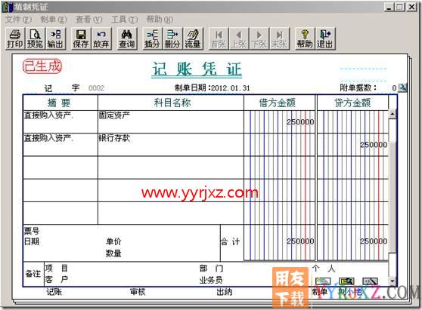Click 插分 (Insert entry) toolbar icon
The height and width of the screenshot is (310, 422).
click(152, 39)
